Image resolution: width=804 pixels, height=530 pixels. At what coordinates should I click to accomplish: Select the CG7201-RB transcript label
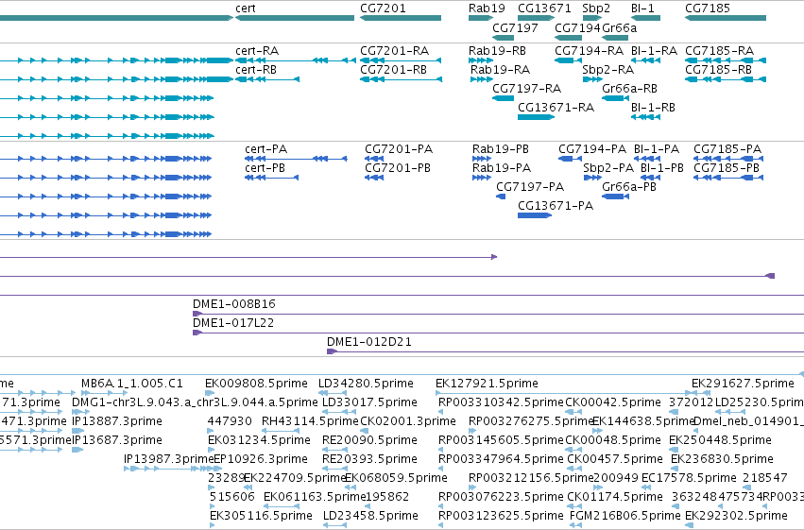(x=393, y=70)
